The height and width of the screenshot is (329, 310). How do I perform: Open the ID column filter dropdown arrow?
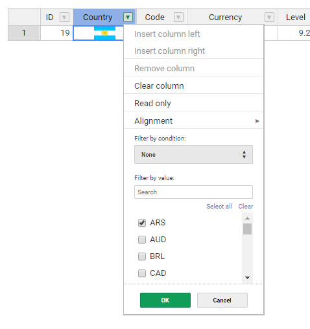64,17
